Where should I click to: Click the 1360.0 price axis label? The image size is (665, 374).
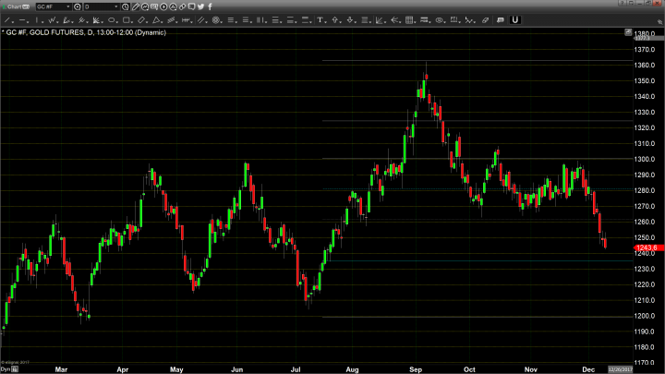coord(645,66)
